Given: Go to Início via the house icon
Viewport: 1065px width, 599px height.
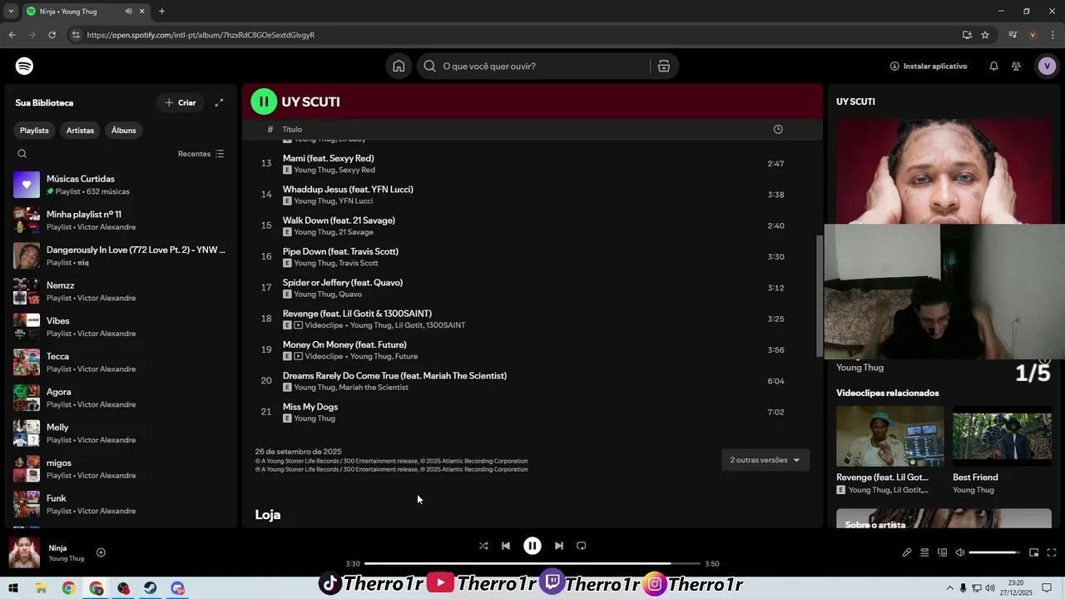Looking at the screenshot, I should click(x=399, y=66).
